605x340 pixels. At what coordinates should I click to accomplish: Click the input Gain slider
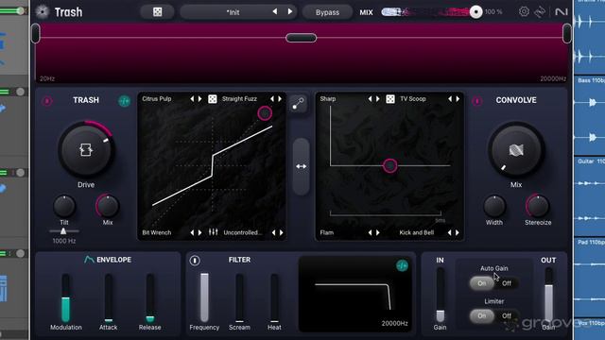[441, 295]
